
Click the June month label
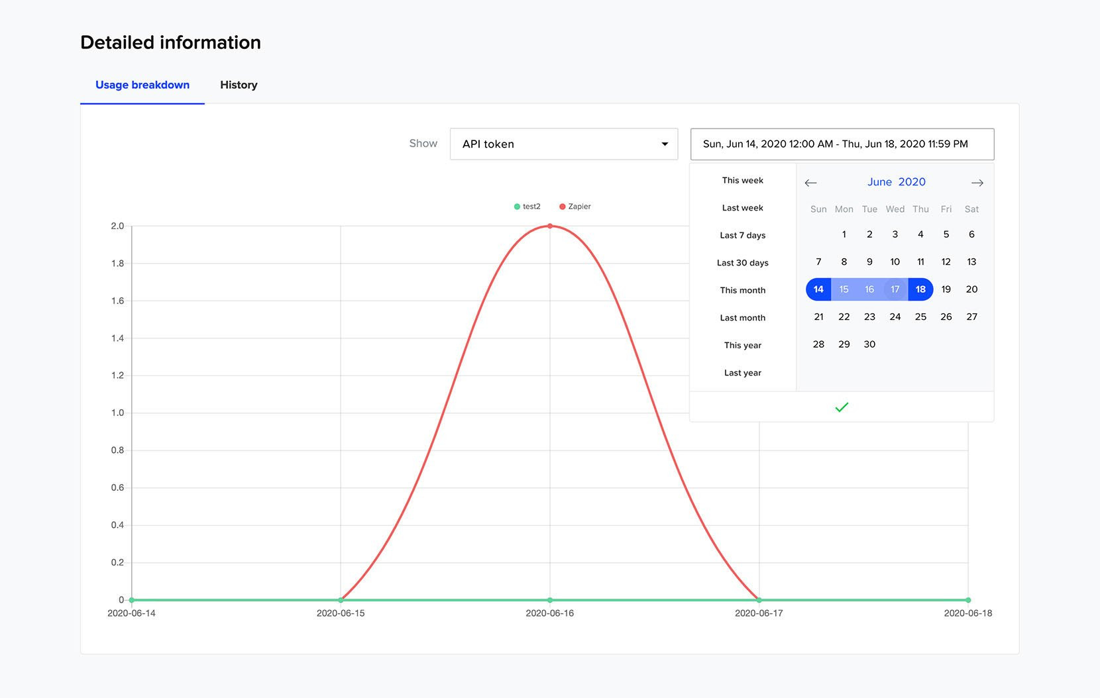[x=880, y=182]
